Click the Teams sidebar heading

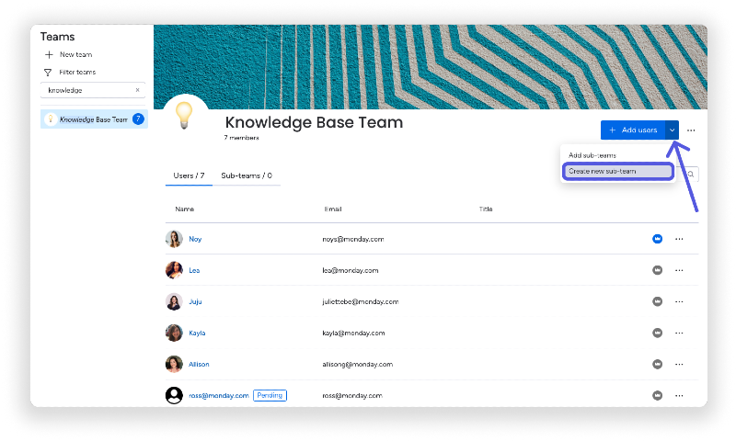coord(57,37)
